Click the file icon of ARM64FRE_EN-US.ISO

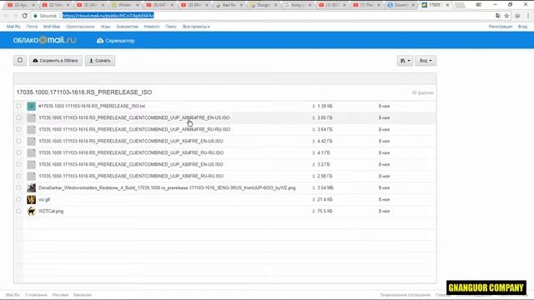point(32,117)
